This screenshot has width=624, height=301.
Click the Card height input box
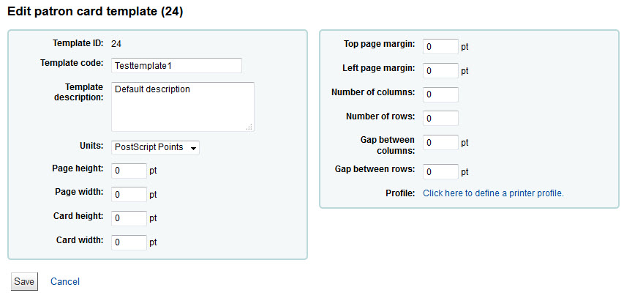tap(129, 218)
